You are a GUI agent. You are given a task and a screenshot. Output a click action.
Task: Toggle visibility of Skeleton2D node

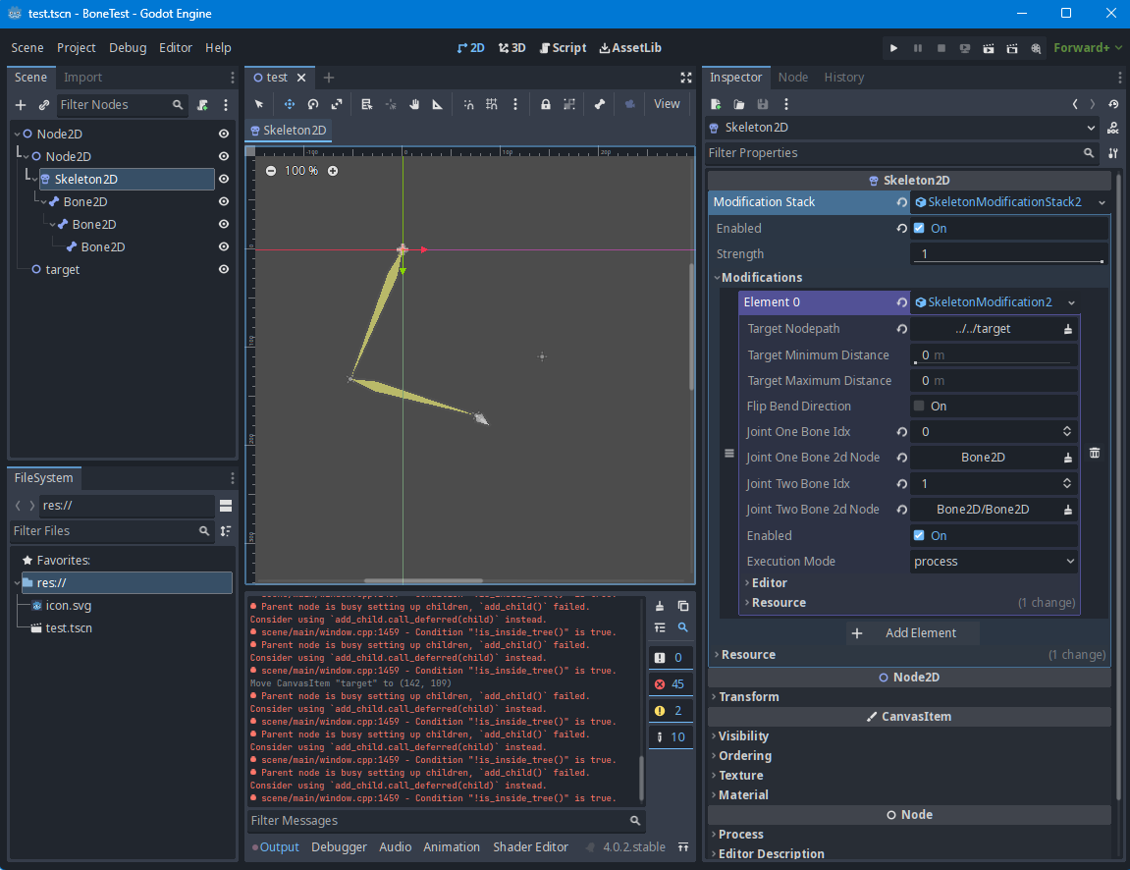tap(224, 179)
